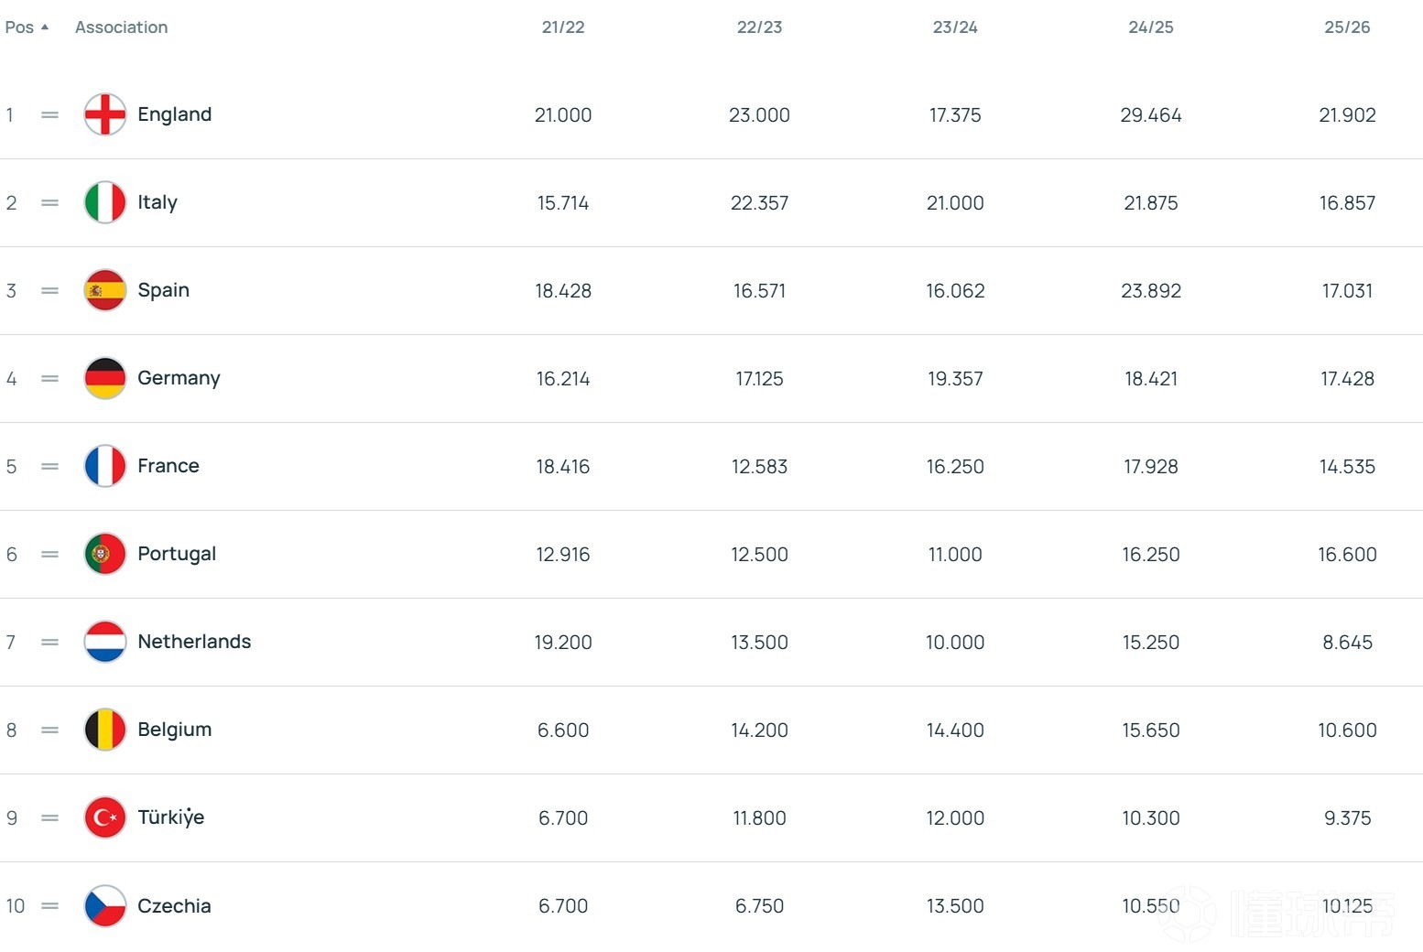This screenshot has height=952, width=1423.
Task: Click the Germany flag icon
Action: tap(105, 378)
